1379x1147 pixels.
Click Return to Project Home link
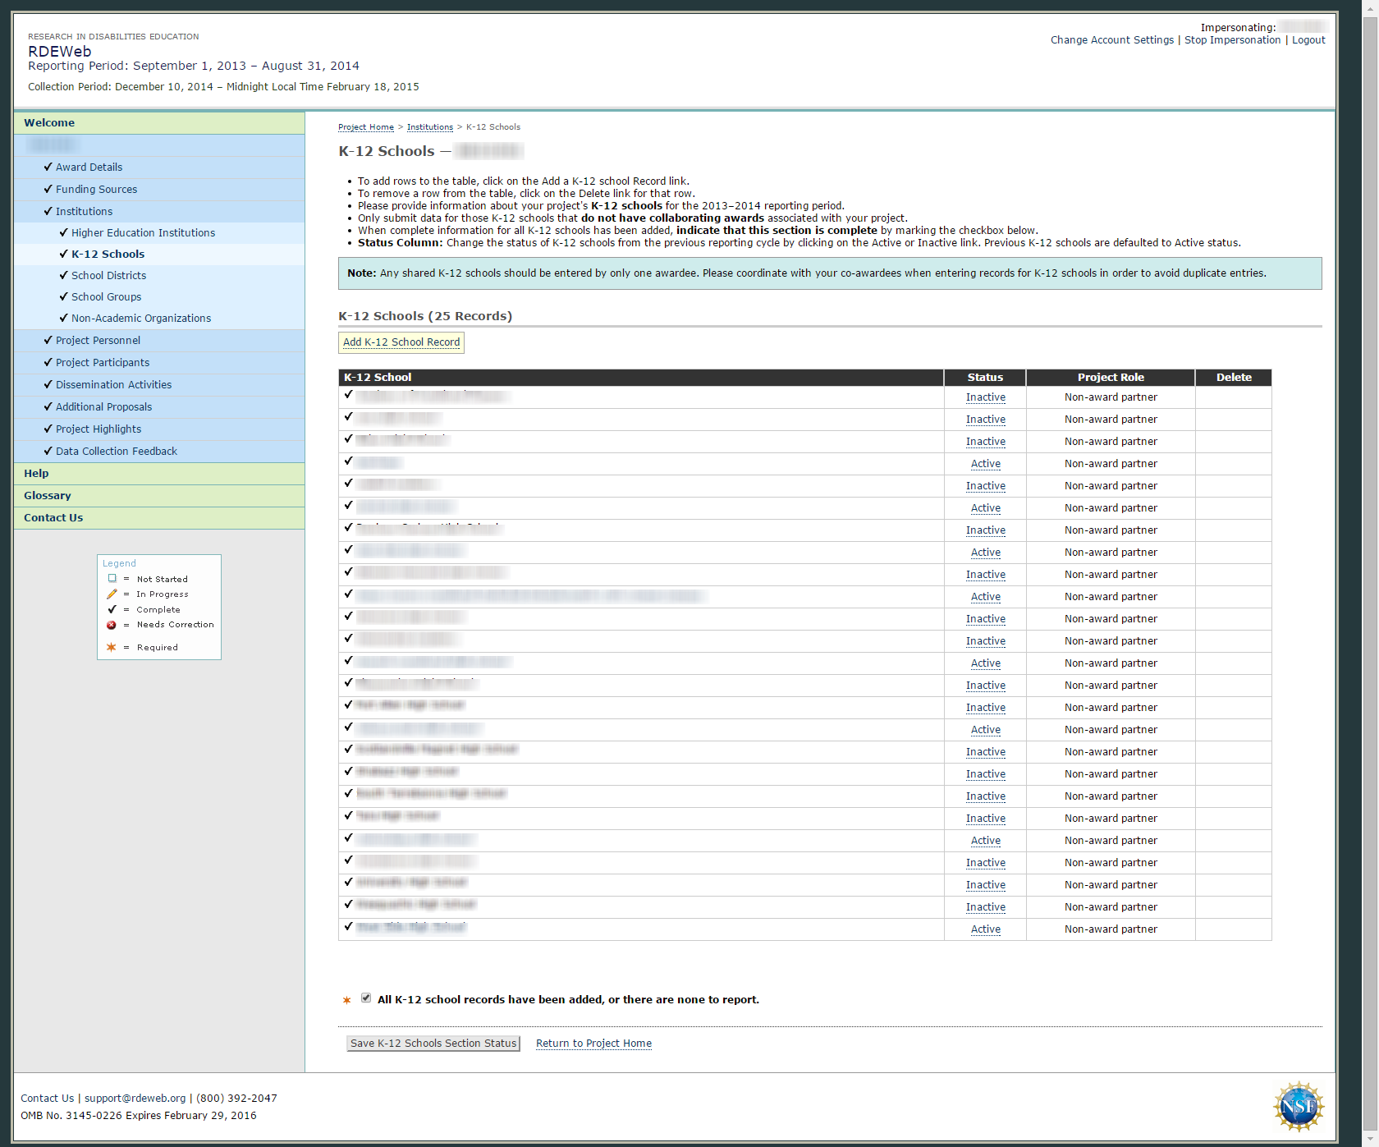pos(593,1044)
